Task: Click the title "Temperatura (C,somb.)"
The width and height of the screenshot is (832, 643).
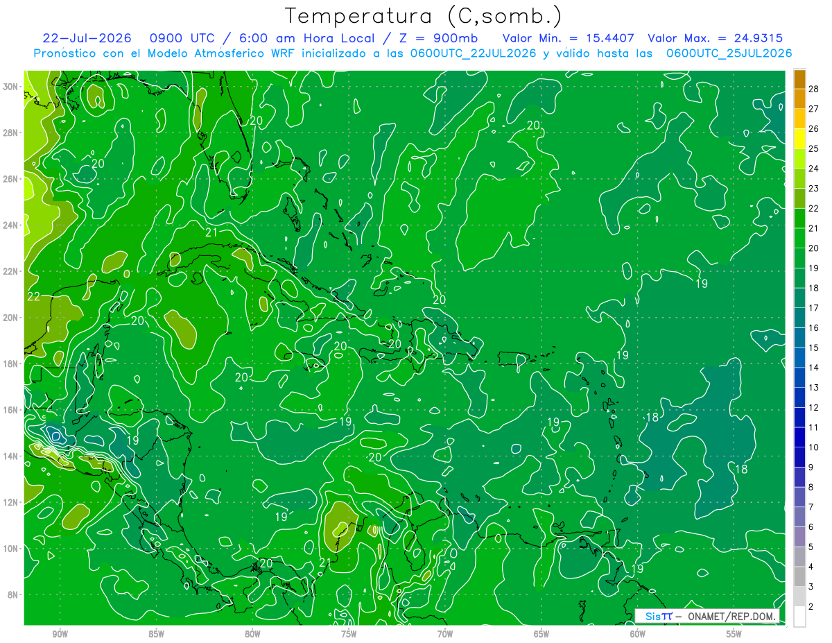Action: 423,16
